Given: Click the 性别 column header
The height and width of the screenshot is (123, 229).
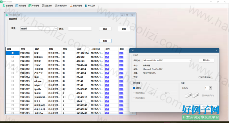Looking at the screenshot, I should pyautogui.click(x=69, y=49).
